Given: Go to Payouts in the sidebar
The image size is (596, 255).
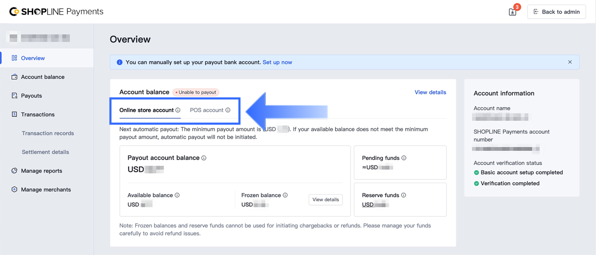Looking at the screenshot, I should pos(31,96).
